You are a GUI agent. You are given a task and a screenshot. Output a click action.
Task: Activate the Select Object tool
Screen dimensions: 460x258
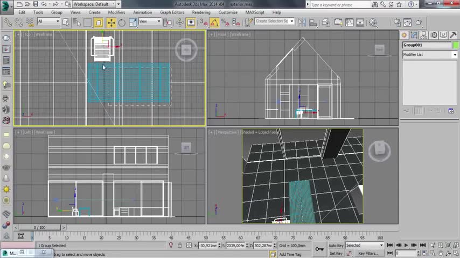65,23
